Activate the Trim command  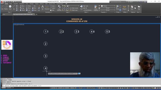point(34,6)
